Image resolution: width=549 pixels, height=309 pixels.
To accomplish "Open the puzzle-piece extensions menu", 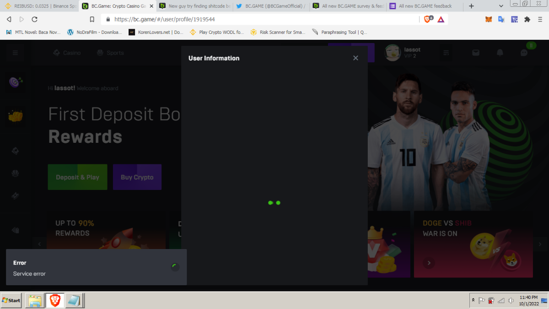I will 527,19.
